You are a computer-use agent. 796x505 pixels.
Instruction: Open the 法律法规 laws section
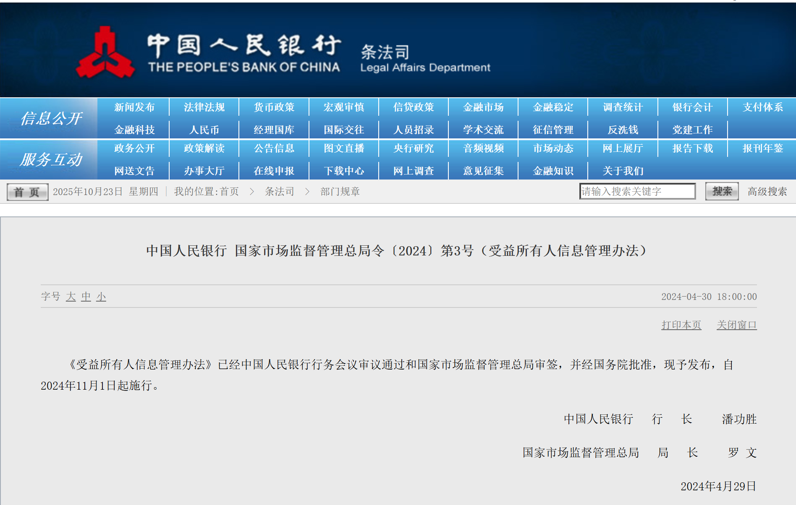tap(204, 107)
